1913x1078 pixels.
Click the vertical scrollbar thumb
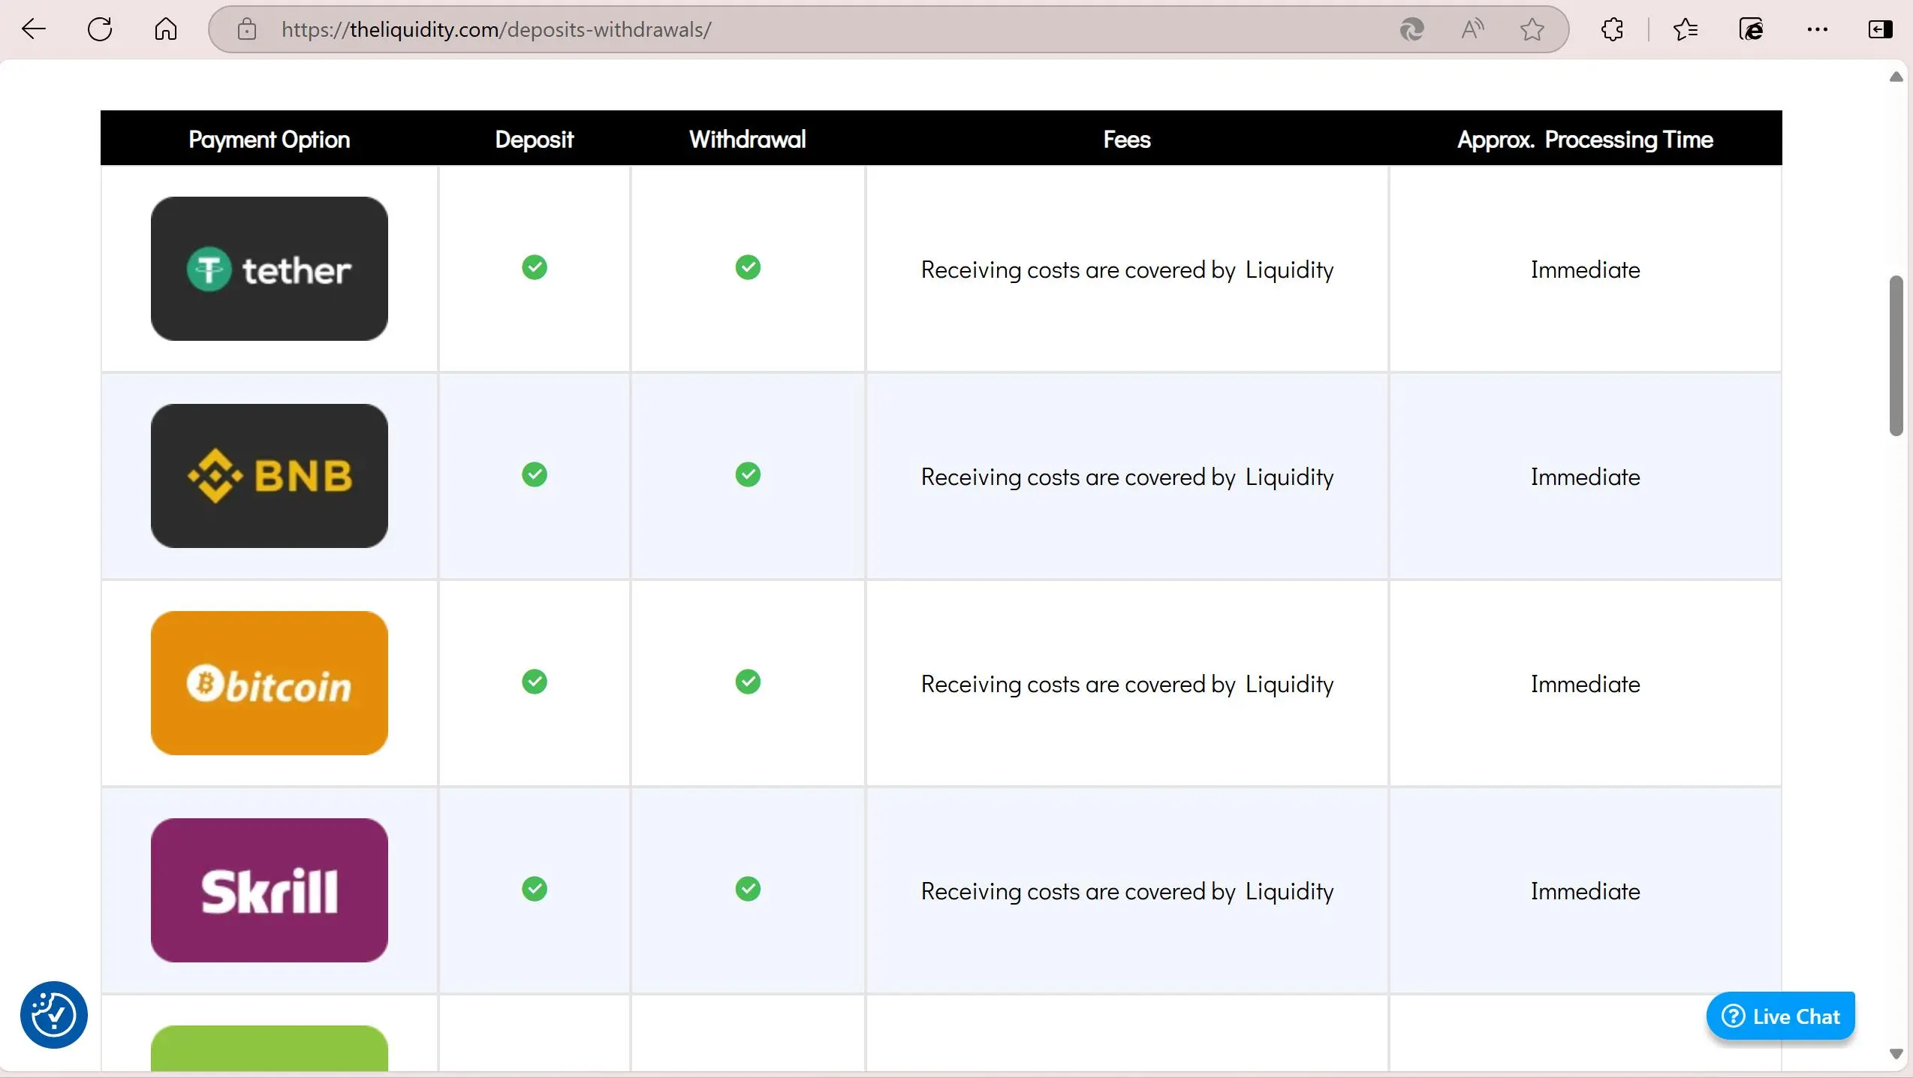(x=1896, y=356)
